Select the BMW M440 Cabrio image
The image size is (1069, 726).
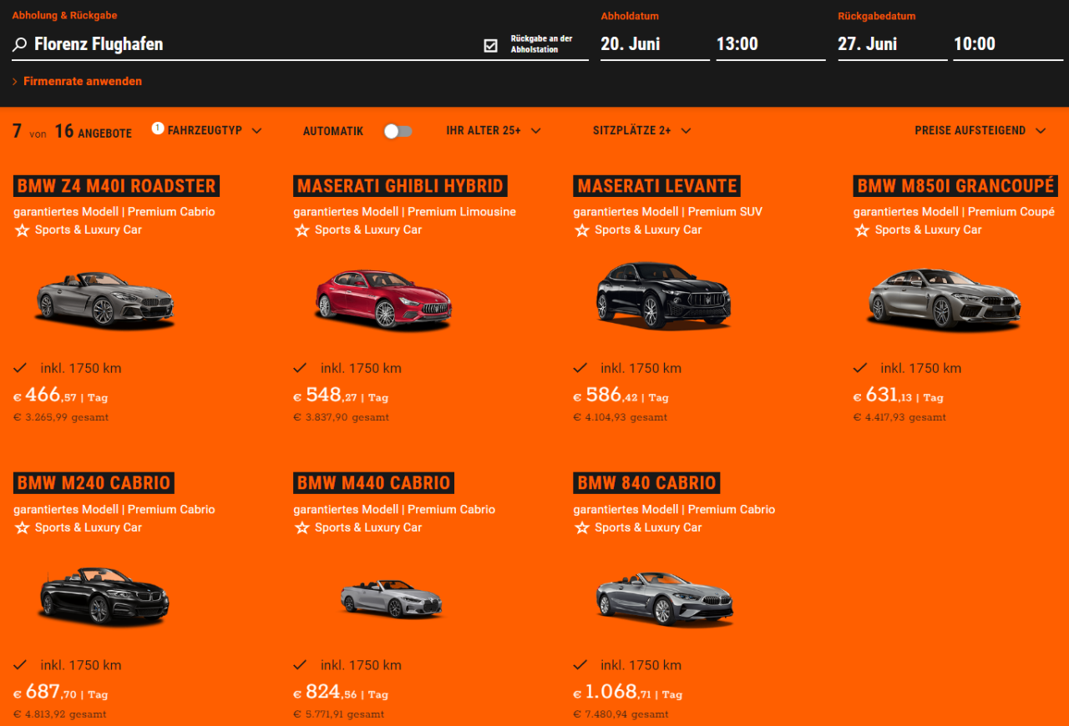click(391, 598)
